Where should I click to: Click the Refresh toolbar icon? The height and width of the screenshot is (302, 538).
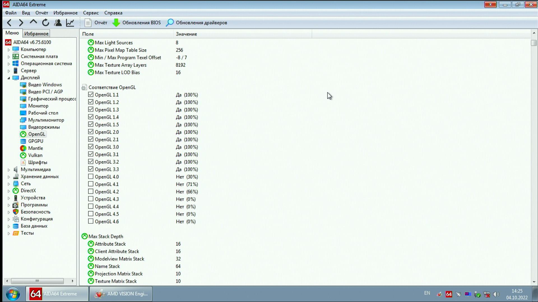(x=45, y=23)
